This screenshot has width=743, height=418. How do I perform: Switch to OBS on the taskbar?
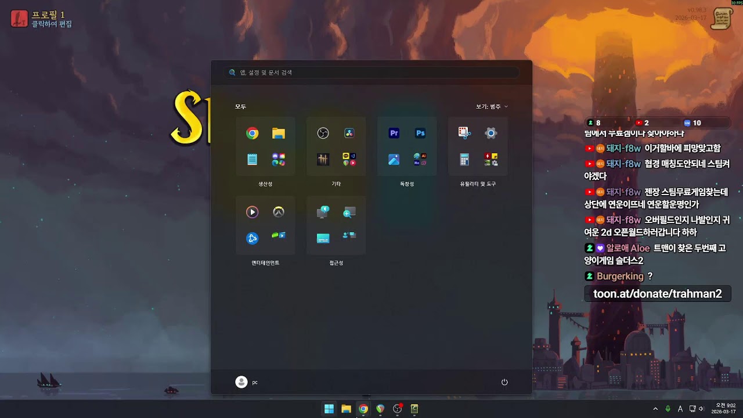(x=398, y=409)
